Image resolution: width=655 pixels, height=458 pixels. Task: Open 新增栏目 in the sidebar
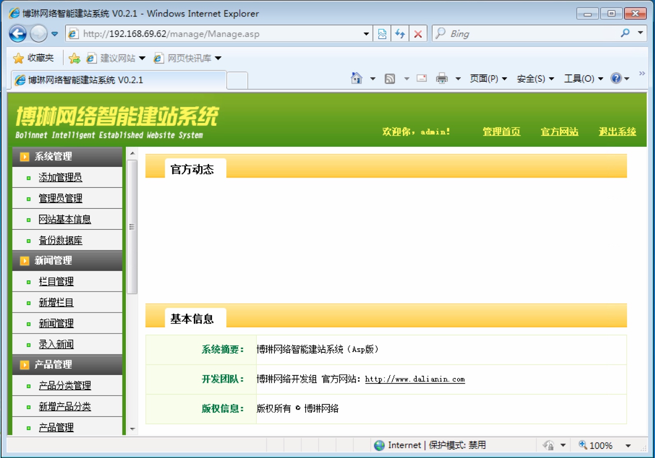coord(56,303)
